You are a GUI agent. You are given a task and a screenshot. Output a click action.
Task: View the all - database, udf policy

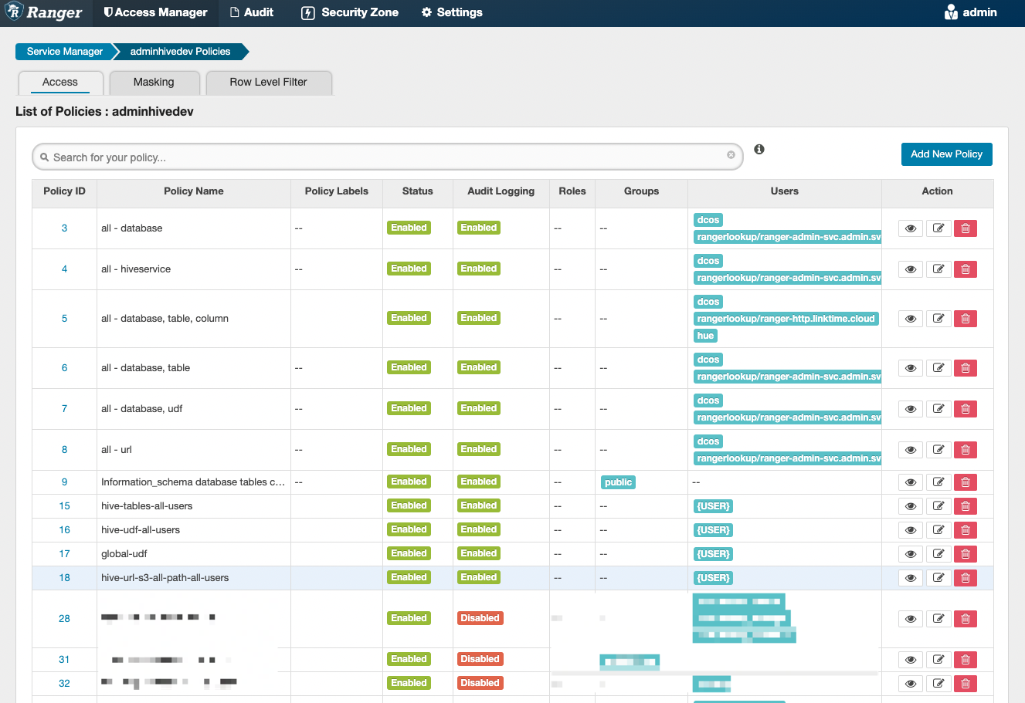[x=911, y=409]
